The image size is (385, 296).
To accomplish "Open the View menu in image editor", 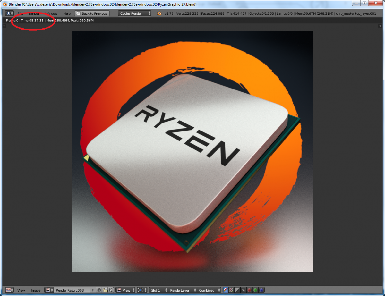I will tap(21, 290).
